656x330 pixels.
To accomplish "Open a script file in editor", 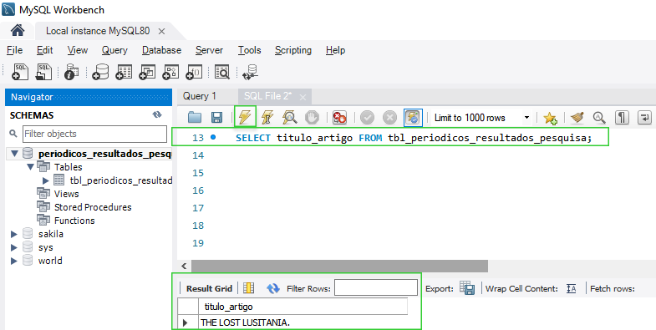I will tap(195, 118).
